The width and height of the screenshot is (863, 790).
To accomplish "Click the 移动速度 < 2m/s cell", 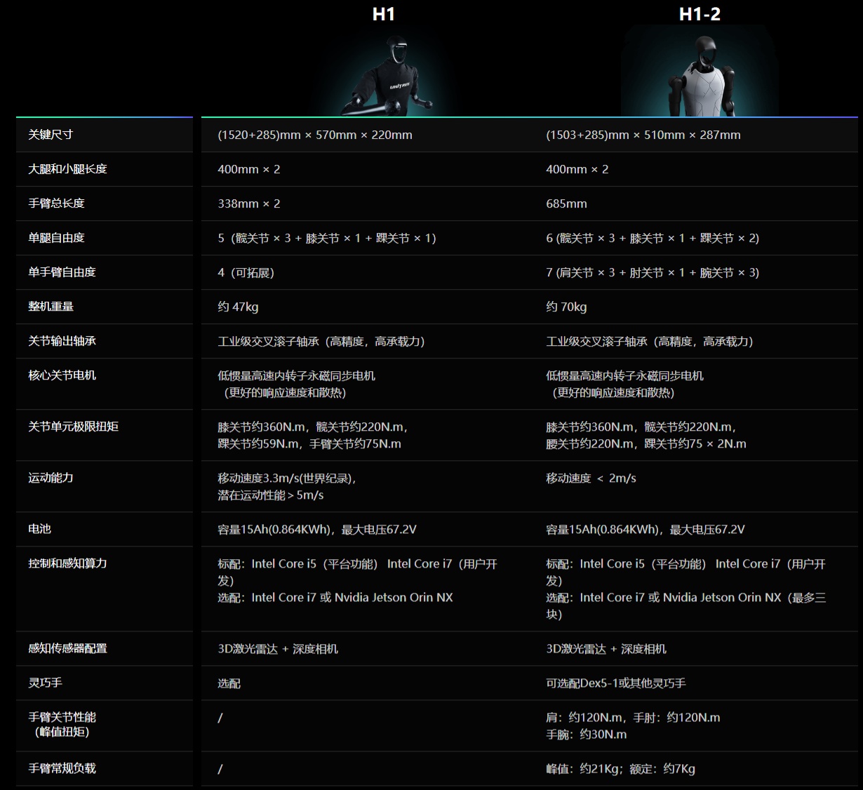I will (x=591, y=478).
